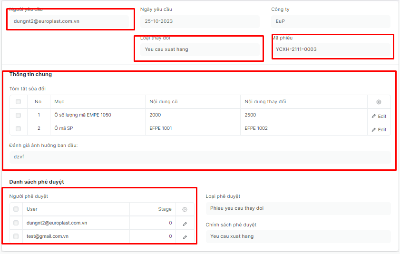Check the row 1 checkbox in summary table
The image size is (400, 254).
click(x=19, y=115)
